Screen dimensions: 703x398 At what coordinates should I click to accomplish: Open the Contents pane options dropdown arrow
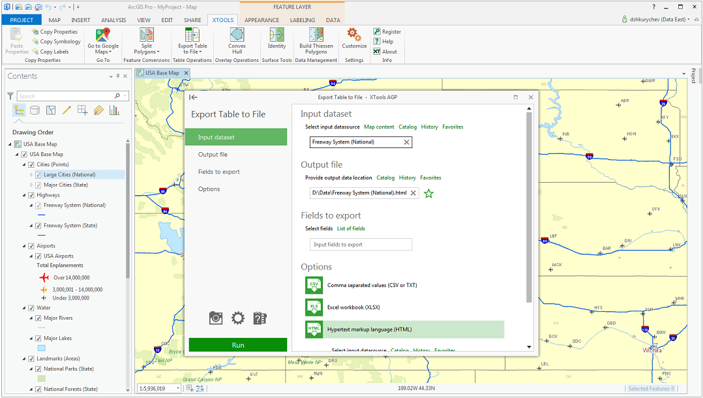point(111,76)
